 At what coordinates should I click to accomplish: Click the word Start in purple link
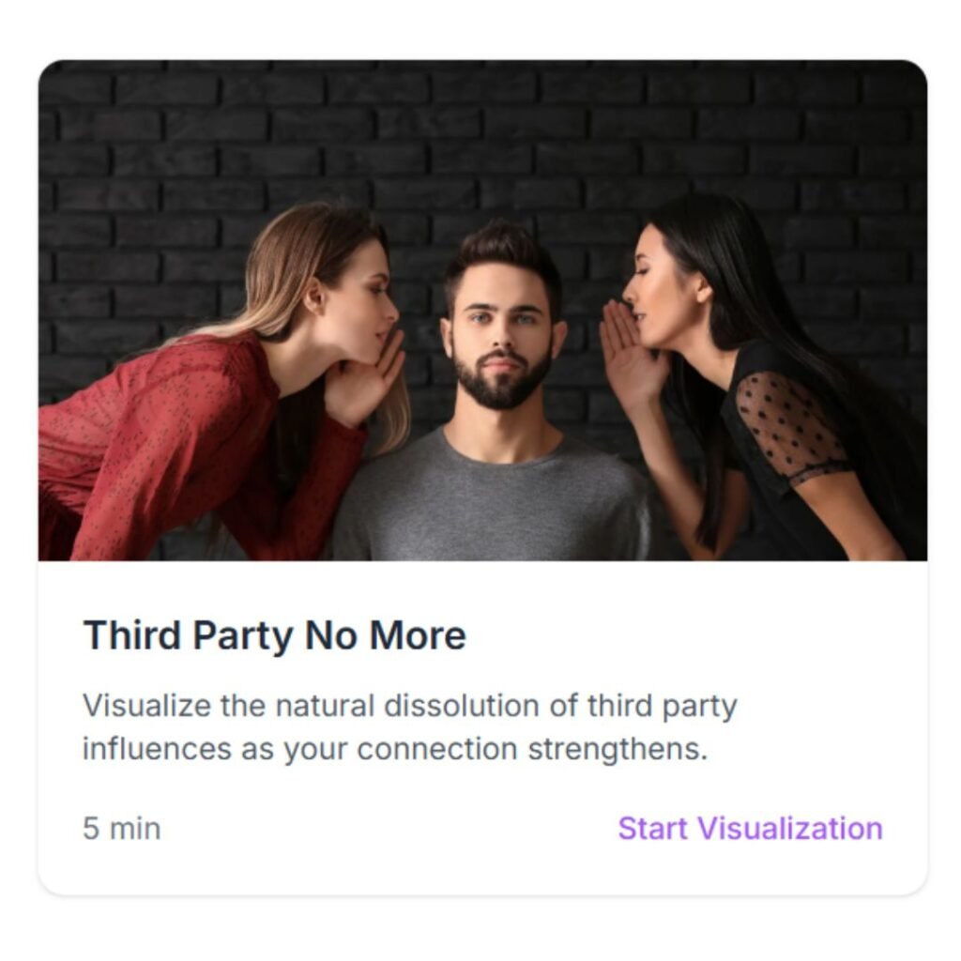pyautogui.click(x=652, y=828)
